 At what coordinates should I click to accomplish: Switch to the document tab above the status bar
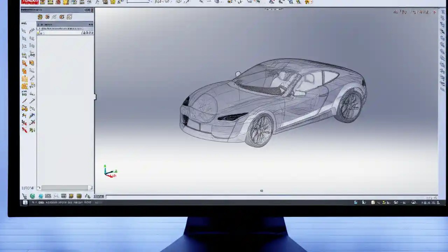99,197
